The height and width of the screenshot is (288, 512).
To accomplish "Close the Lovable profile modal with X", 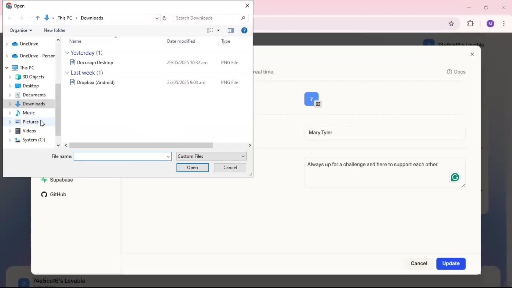I will click(472, 54).
